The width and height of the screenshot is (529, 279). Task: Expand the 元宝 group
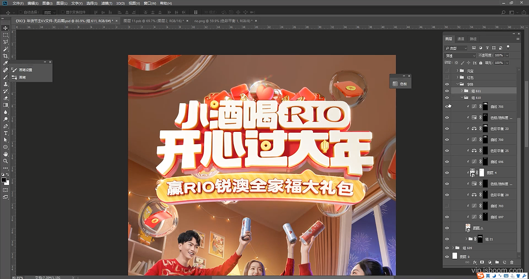click(457, 71)
